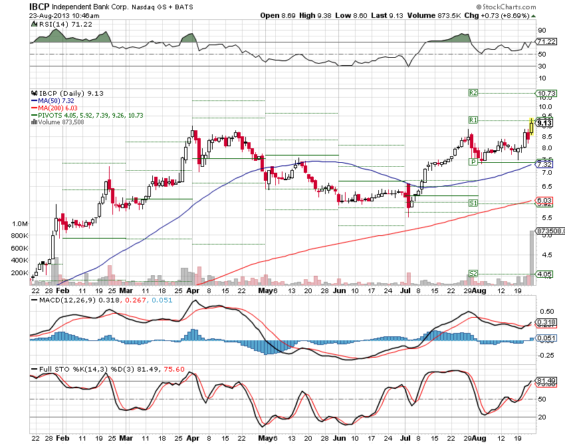Click the 9.13 last price tag
The image size is (565, 444).
(544, 123)
